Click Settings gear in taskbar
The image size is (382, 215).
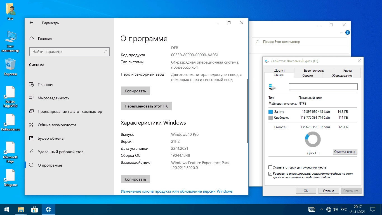(x=48, y=209)
